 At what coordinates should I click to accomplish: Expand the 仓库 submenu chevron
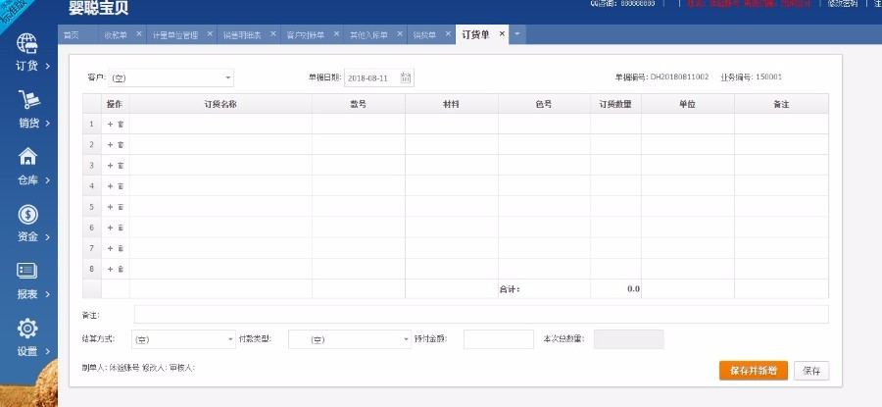[x=47, y=180]
